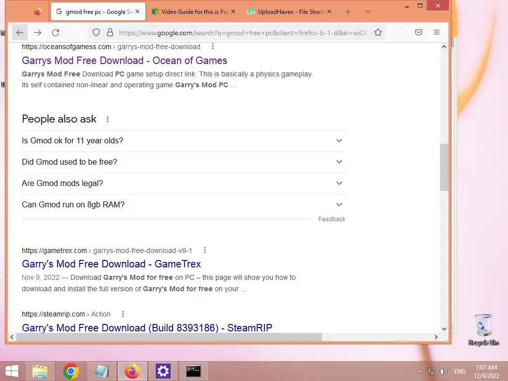Click the vertical scrollbar down arrow
508x381 pixels.
coord(444,328)
